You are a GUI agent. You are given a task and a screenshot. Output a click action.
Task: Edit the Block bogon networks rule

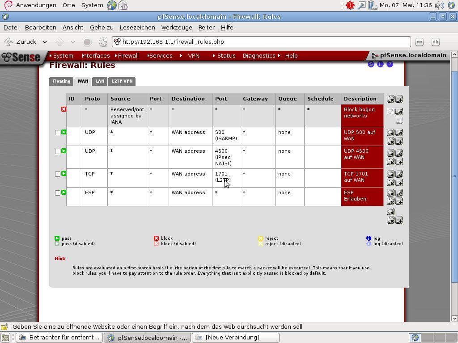point(399,112)
